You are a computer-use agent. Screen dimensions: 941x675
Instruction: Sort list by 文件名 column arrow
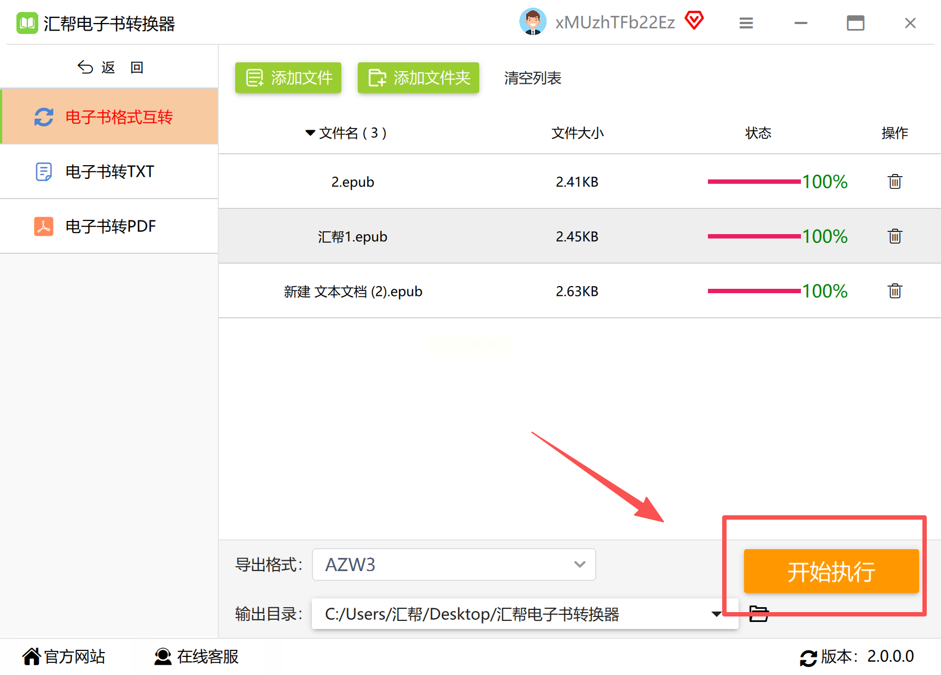click(x=310, y=133)
